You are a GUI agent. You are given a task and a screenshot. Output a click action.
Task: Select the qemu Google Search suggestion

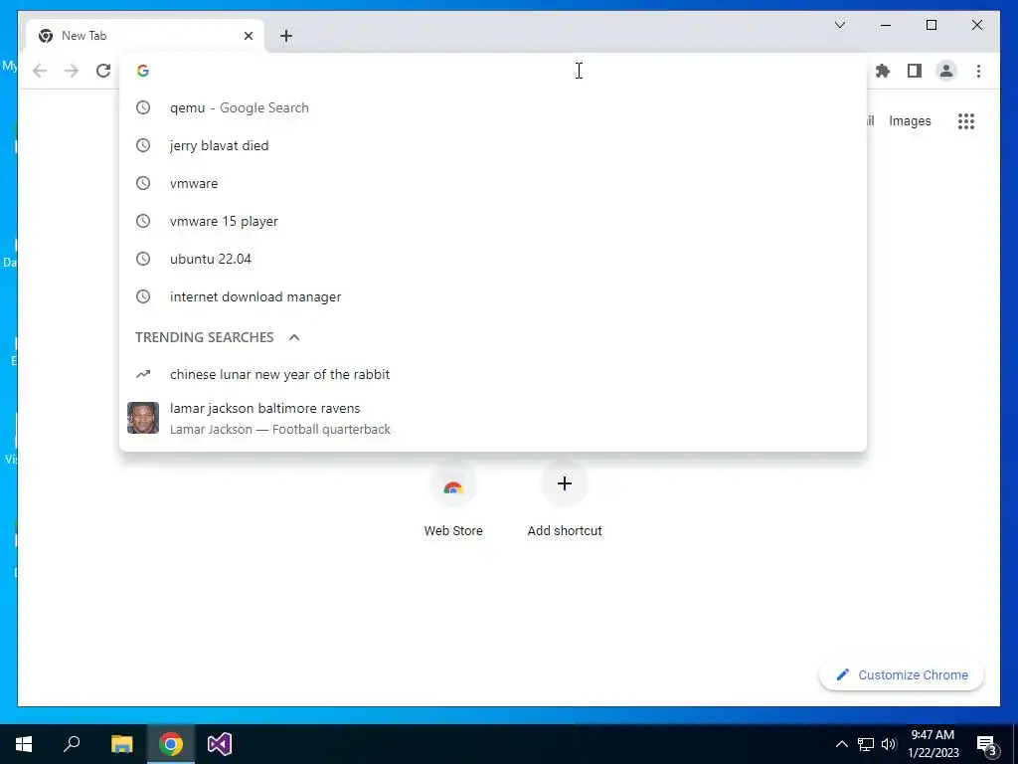point(493,107)
